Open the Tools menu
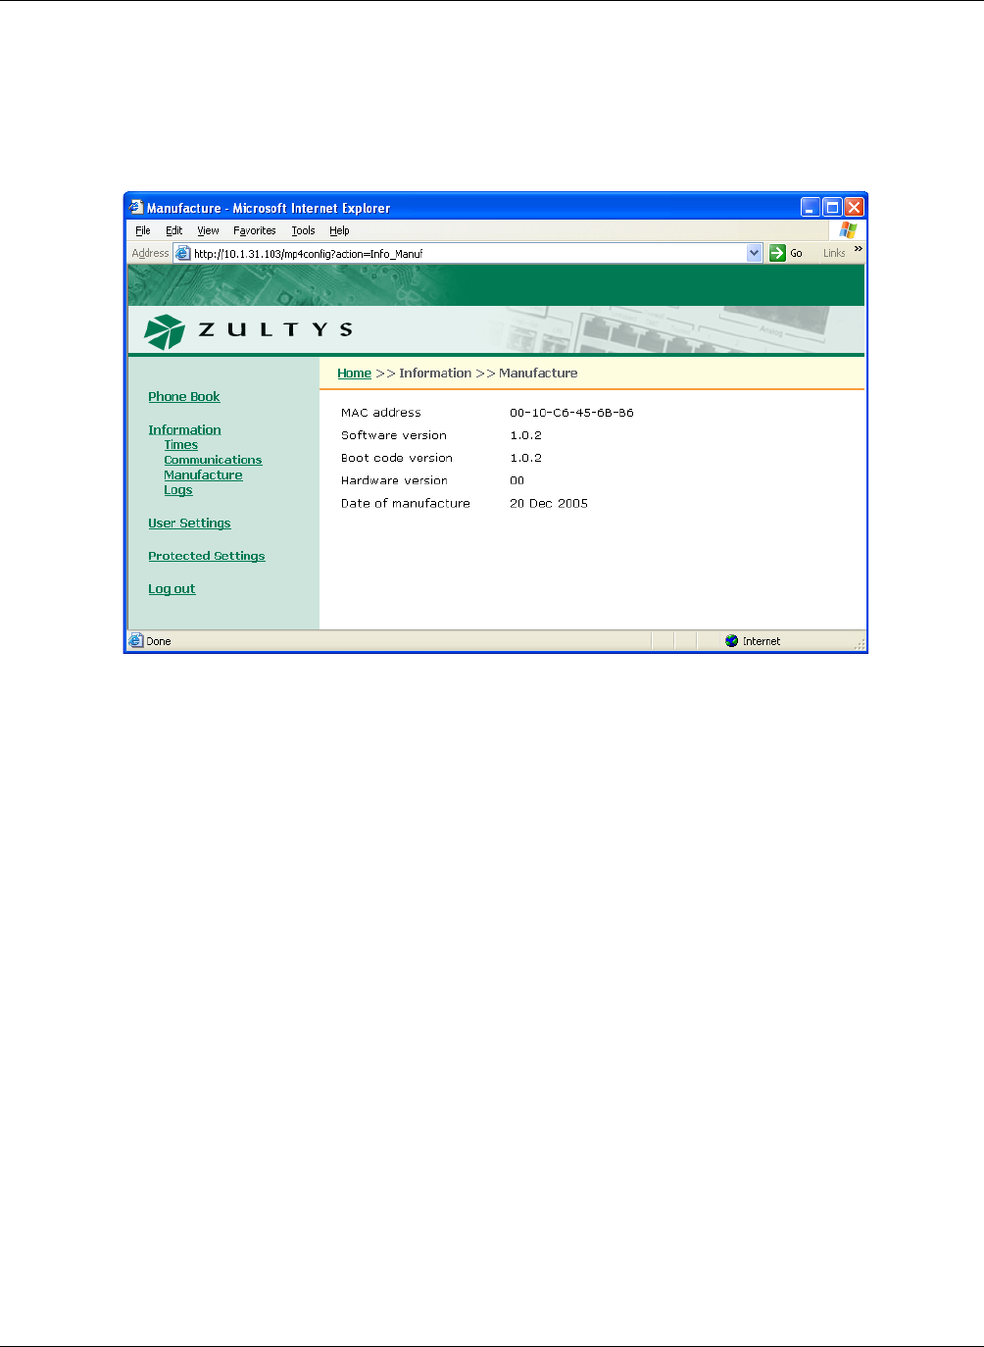Viewport: 984px width, 1347px height. click(x=303, y=230)
